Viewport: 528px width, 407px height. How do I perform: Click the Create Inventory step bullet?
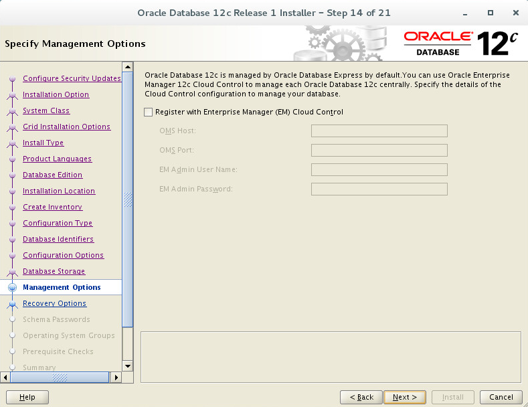(x=13, y=208)
